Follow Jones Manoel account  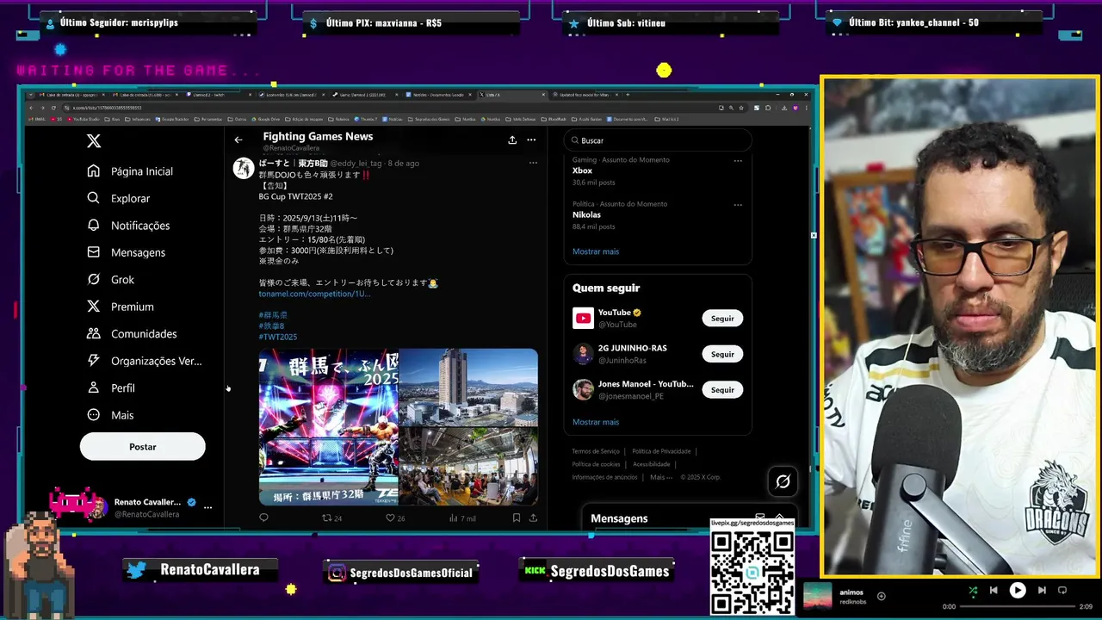(x=722, y=390)
